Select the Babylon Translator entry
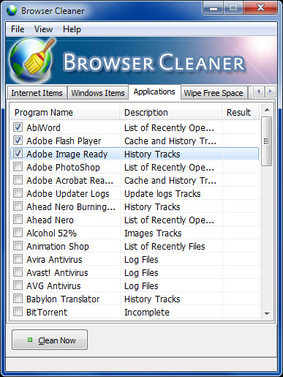283x377 pixels. (63, 299)
